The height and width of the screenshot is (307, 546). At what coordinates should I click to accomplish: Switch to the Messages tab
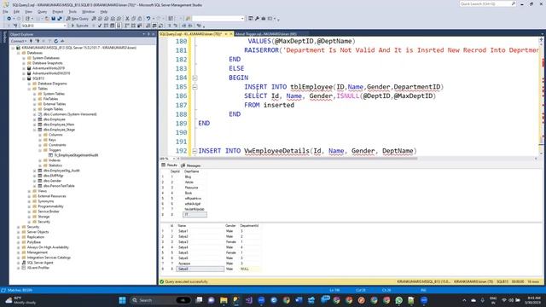(191, 165)
